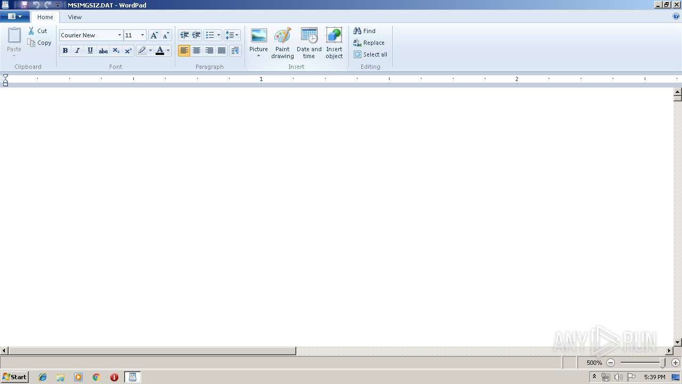Zoom out with the minus button
Viewport: 682px width, 384px height.
[611, 363]
